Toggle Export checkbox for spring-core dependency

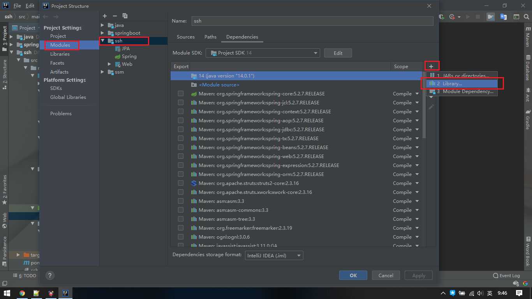[181, 93]
